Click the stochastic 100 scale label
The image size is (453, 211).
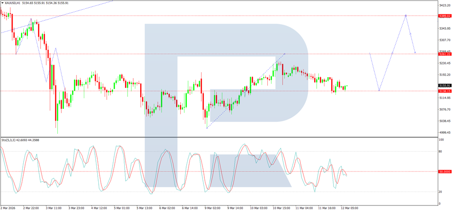point(441,140)
